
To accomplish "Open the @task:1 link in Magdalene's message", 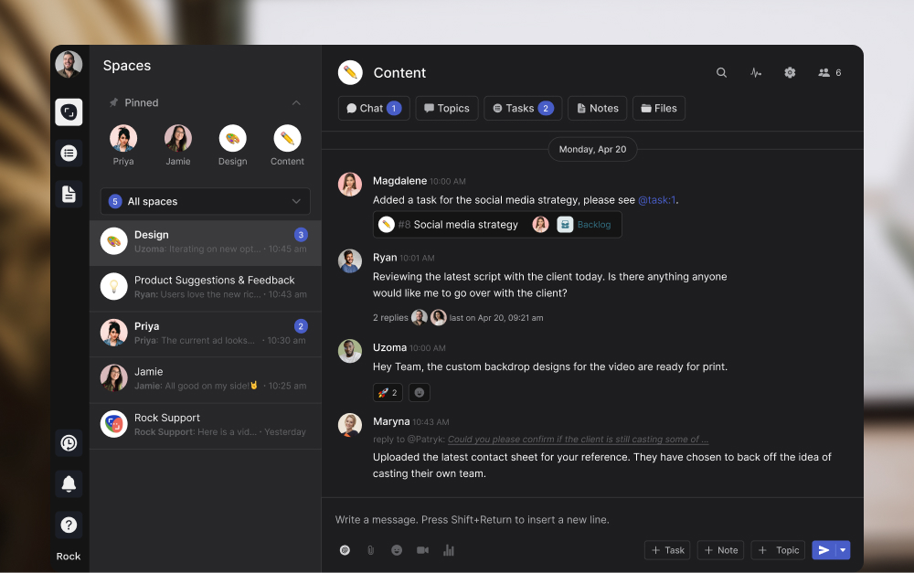I will click(x=656, y=200).
